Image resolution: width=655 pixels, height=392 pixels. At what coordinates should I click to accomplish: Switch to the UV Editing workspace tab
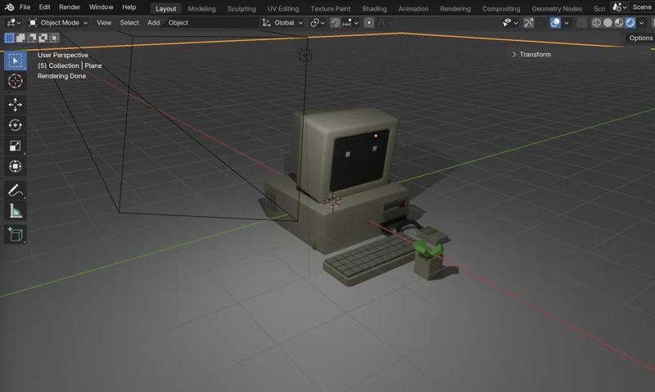point(283,9)
